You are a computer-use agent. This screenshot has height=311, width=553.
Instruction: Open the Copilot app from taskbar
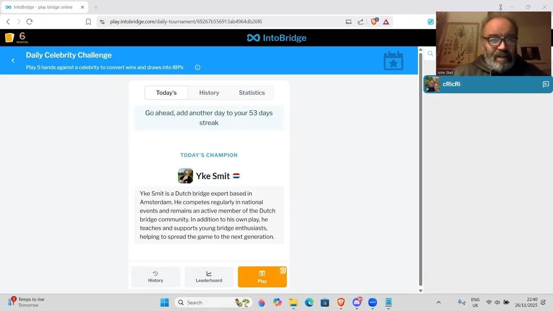coord(277,302)
